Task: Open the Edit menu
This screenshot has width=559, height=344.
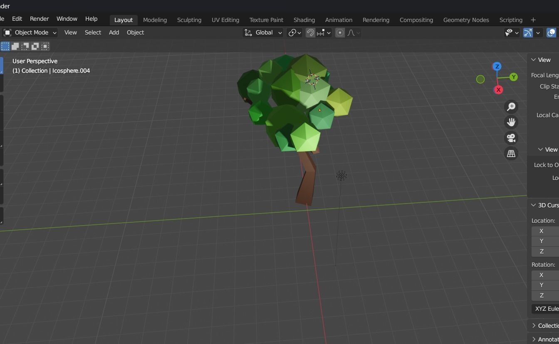Action: [17, 19]
